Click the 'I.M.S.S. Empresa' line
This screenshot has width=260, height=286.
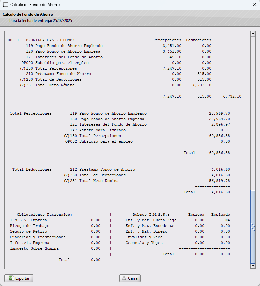55,220
